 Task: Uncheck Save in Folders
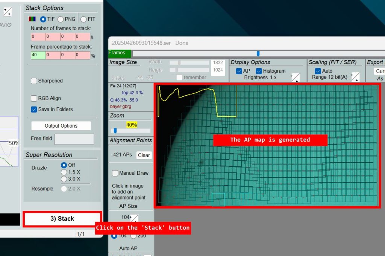[34, 110]
